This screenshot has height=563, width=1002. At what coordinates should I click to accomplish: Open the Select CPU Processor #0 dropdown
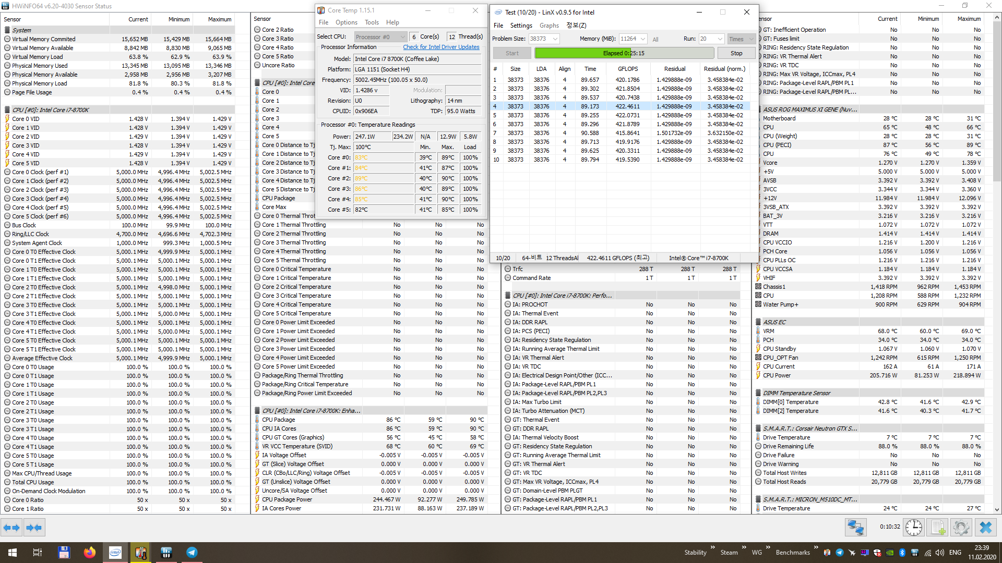click(x=380, y=37)
